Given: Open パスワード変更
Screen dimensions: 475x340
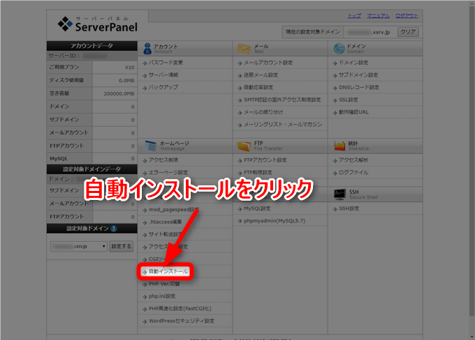Looking at the screenshot, I should point(166,63).
